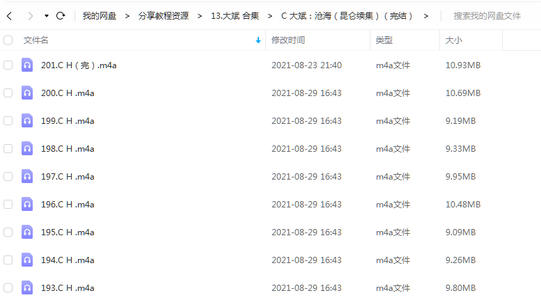
Task: Focus the 搜索我的网盘文件 search field
Action: [487, 16]
